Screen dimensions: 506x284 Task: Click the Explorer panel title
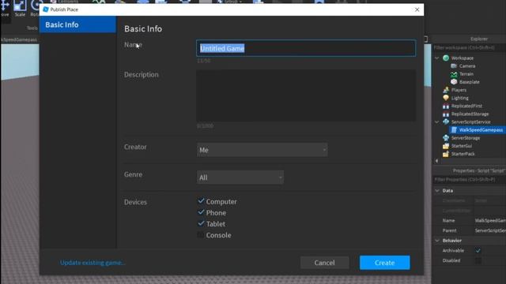[479, 39]
